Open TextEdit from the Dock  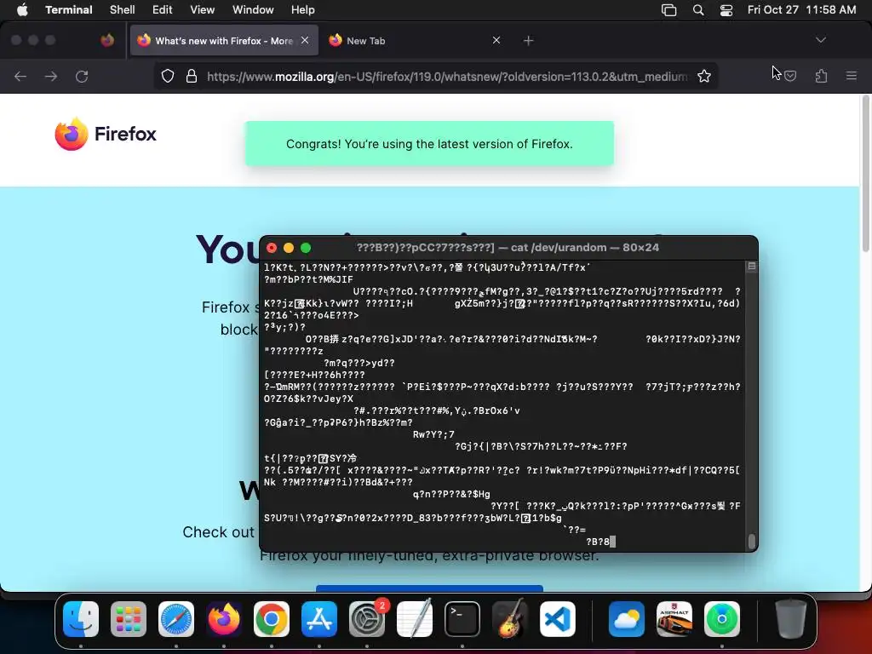415,619
